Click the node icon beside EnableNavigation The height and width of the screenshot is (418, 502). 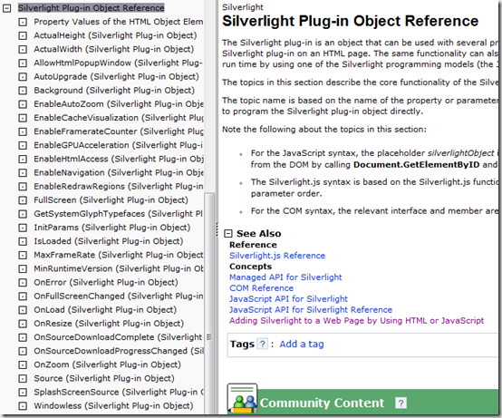point(23,173)
